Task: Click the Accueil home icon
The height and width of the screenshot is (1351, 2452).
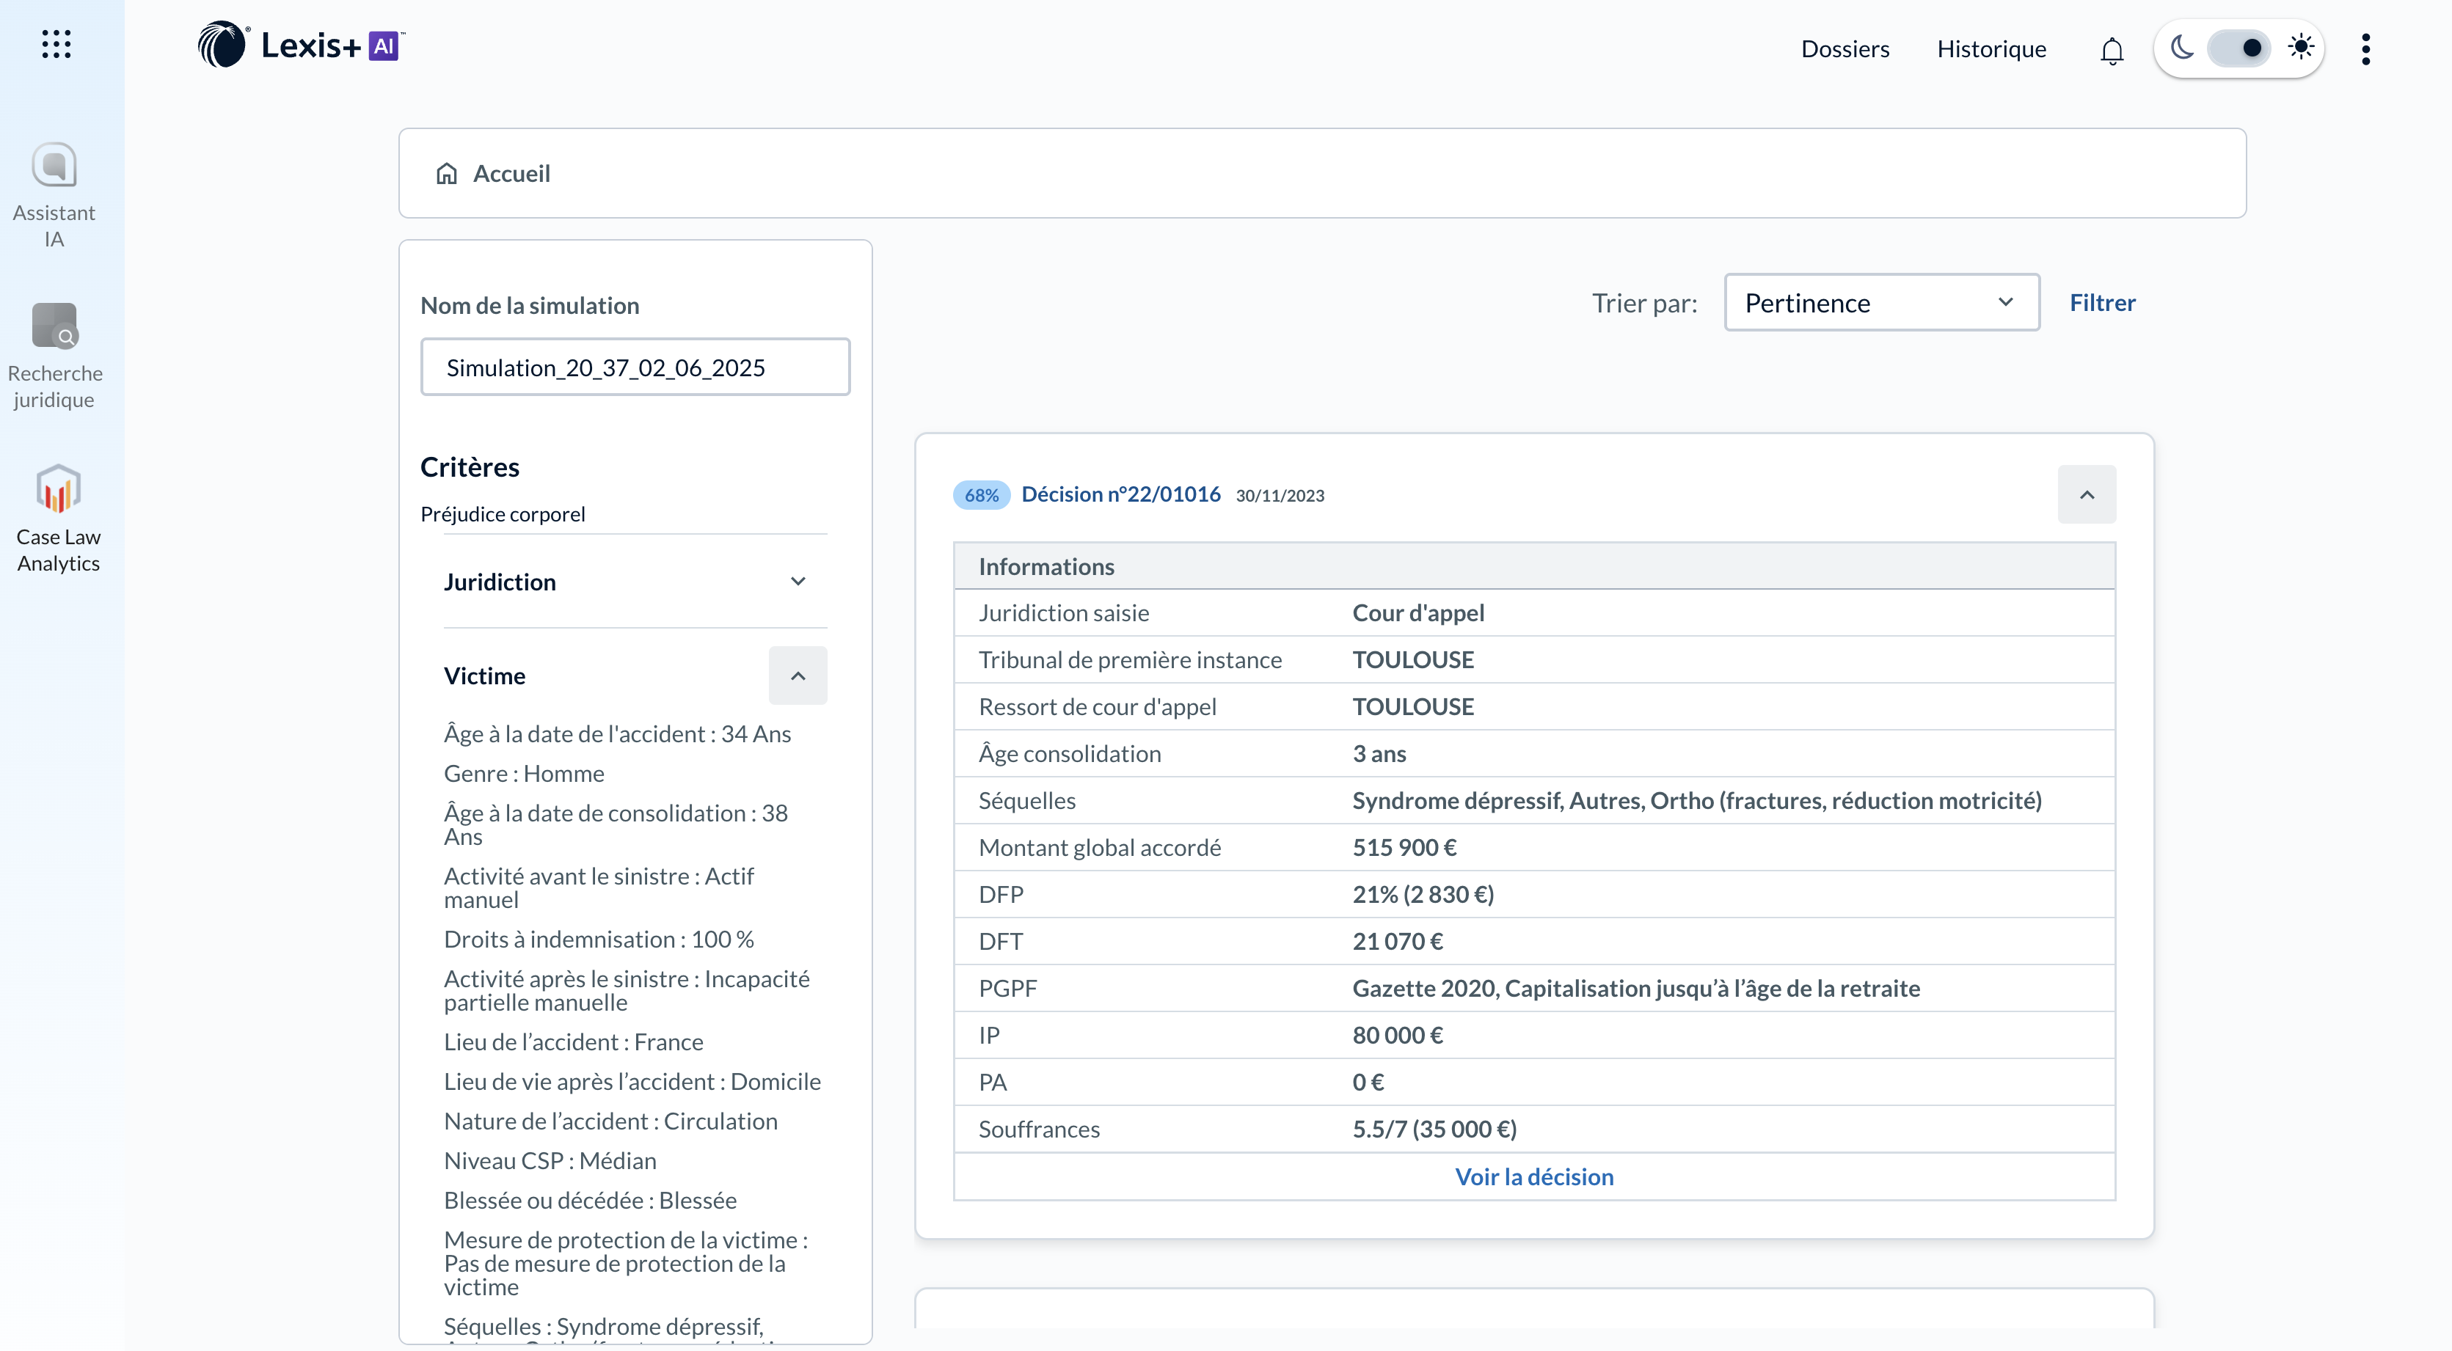Action: pos(446,173)
